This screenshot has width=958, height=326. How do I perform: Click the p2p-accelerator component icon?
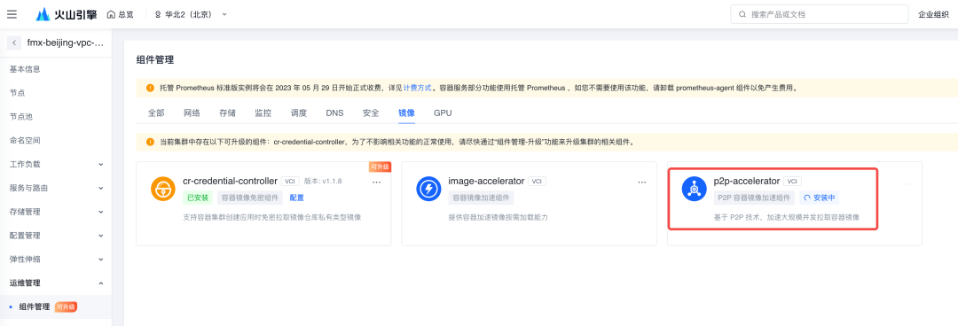(x=694, y=190)
